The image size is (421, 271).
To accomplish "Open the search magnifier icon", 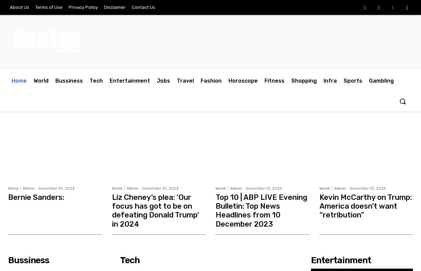I will pyautogui.click(x=403, y=101).
